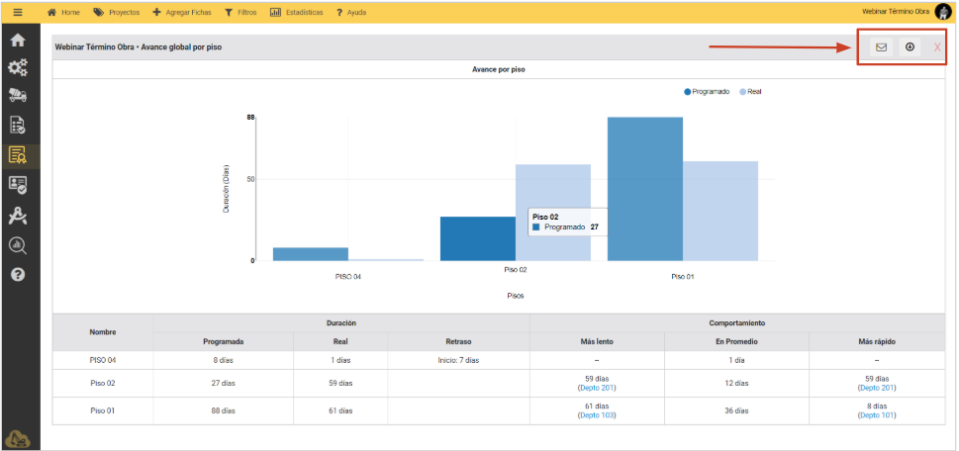Click the magnifier statistics icon in sidebar
Image resolution: width=959 pixels, height=451 pixels.
point(17,245)
